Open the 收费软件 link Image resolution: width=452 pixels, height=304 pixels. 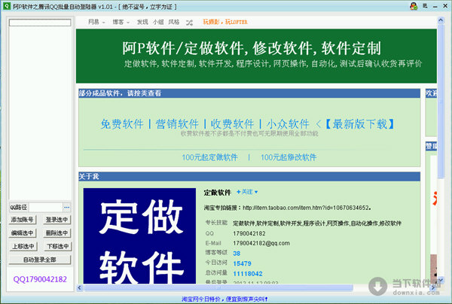pyautogui.click(x=232, y=124)
